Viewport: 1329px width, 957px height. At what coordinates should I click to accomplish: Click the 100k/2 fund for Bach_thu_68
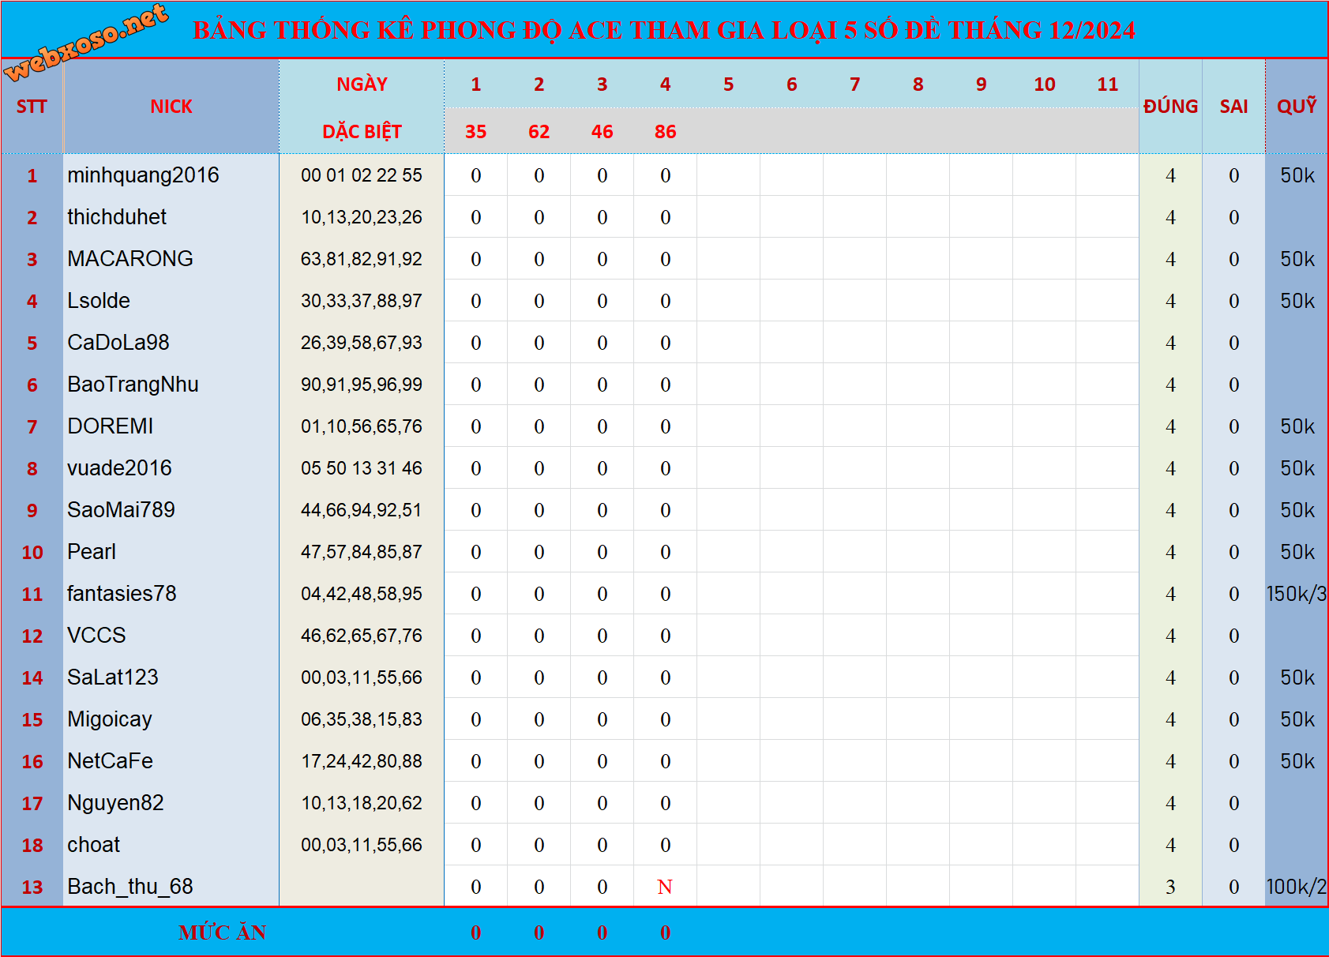pyautogui.click(x=1297, y=887)
